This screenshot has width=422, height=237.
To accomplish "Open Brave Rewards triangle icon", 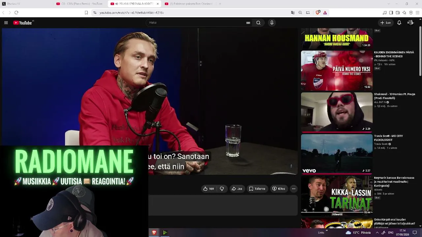I will (x=325, y=13).
